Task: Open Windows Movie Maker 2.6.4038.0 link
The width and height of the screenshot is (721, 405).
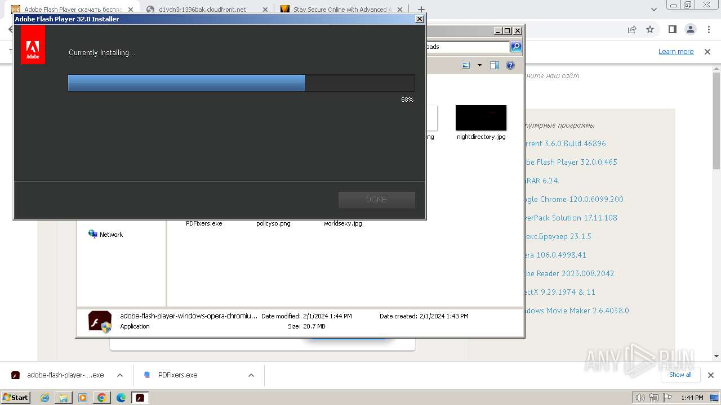Action: [x=577, y=310]
